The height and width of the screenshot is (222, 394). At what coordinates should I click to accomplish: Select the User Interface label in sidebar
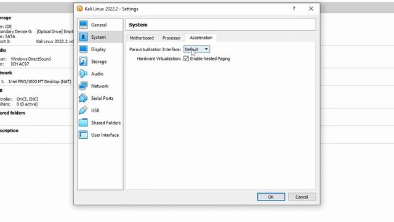click(x=105, y=135)
